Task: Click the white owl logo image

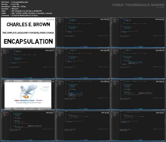Action: (28, 92)
